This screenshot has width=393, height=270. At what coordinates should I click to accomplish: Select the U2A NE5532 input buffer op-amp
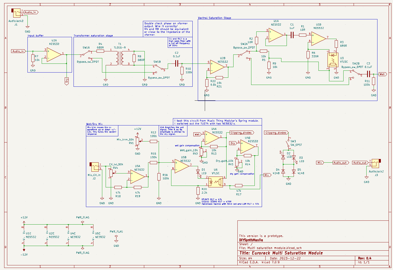coord(54,54)
